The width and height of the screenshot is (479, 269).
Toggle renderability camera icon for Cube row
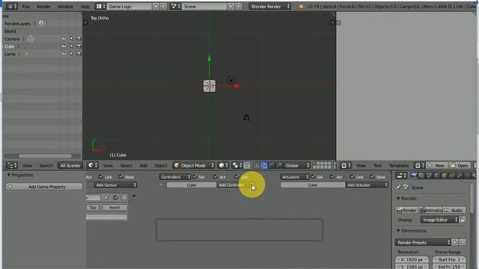(79, 46)
